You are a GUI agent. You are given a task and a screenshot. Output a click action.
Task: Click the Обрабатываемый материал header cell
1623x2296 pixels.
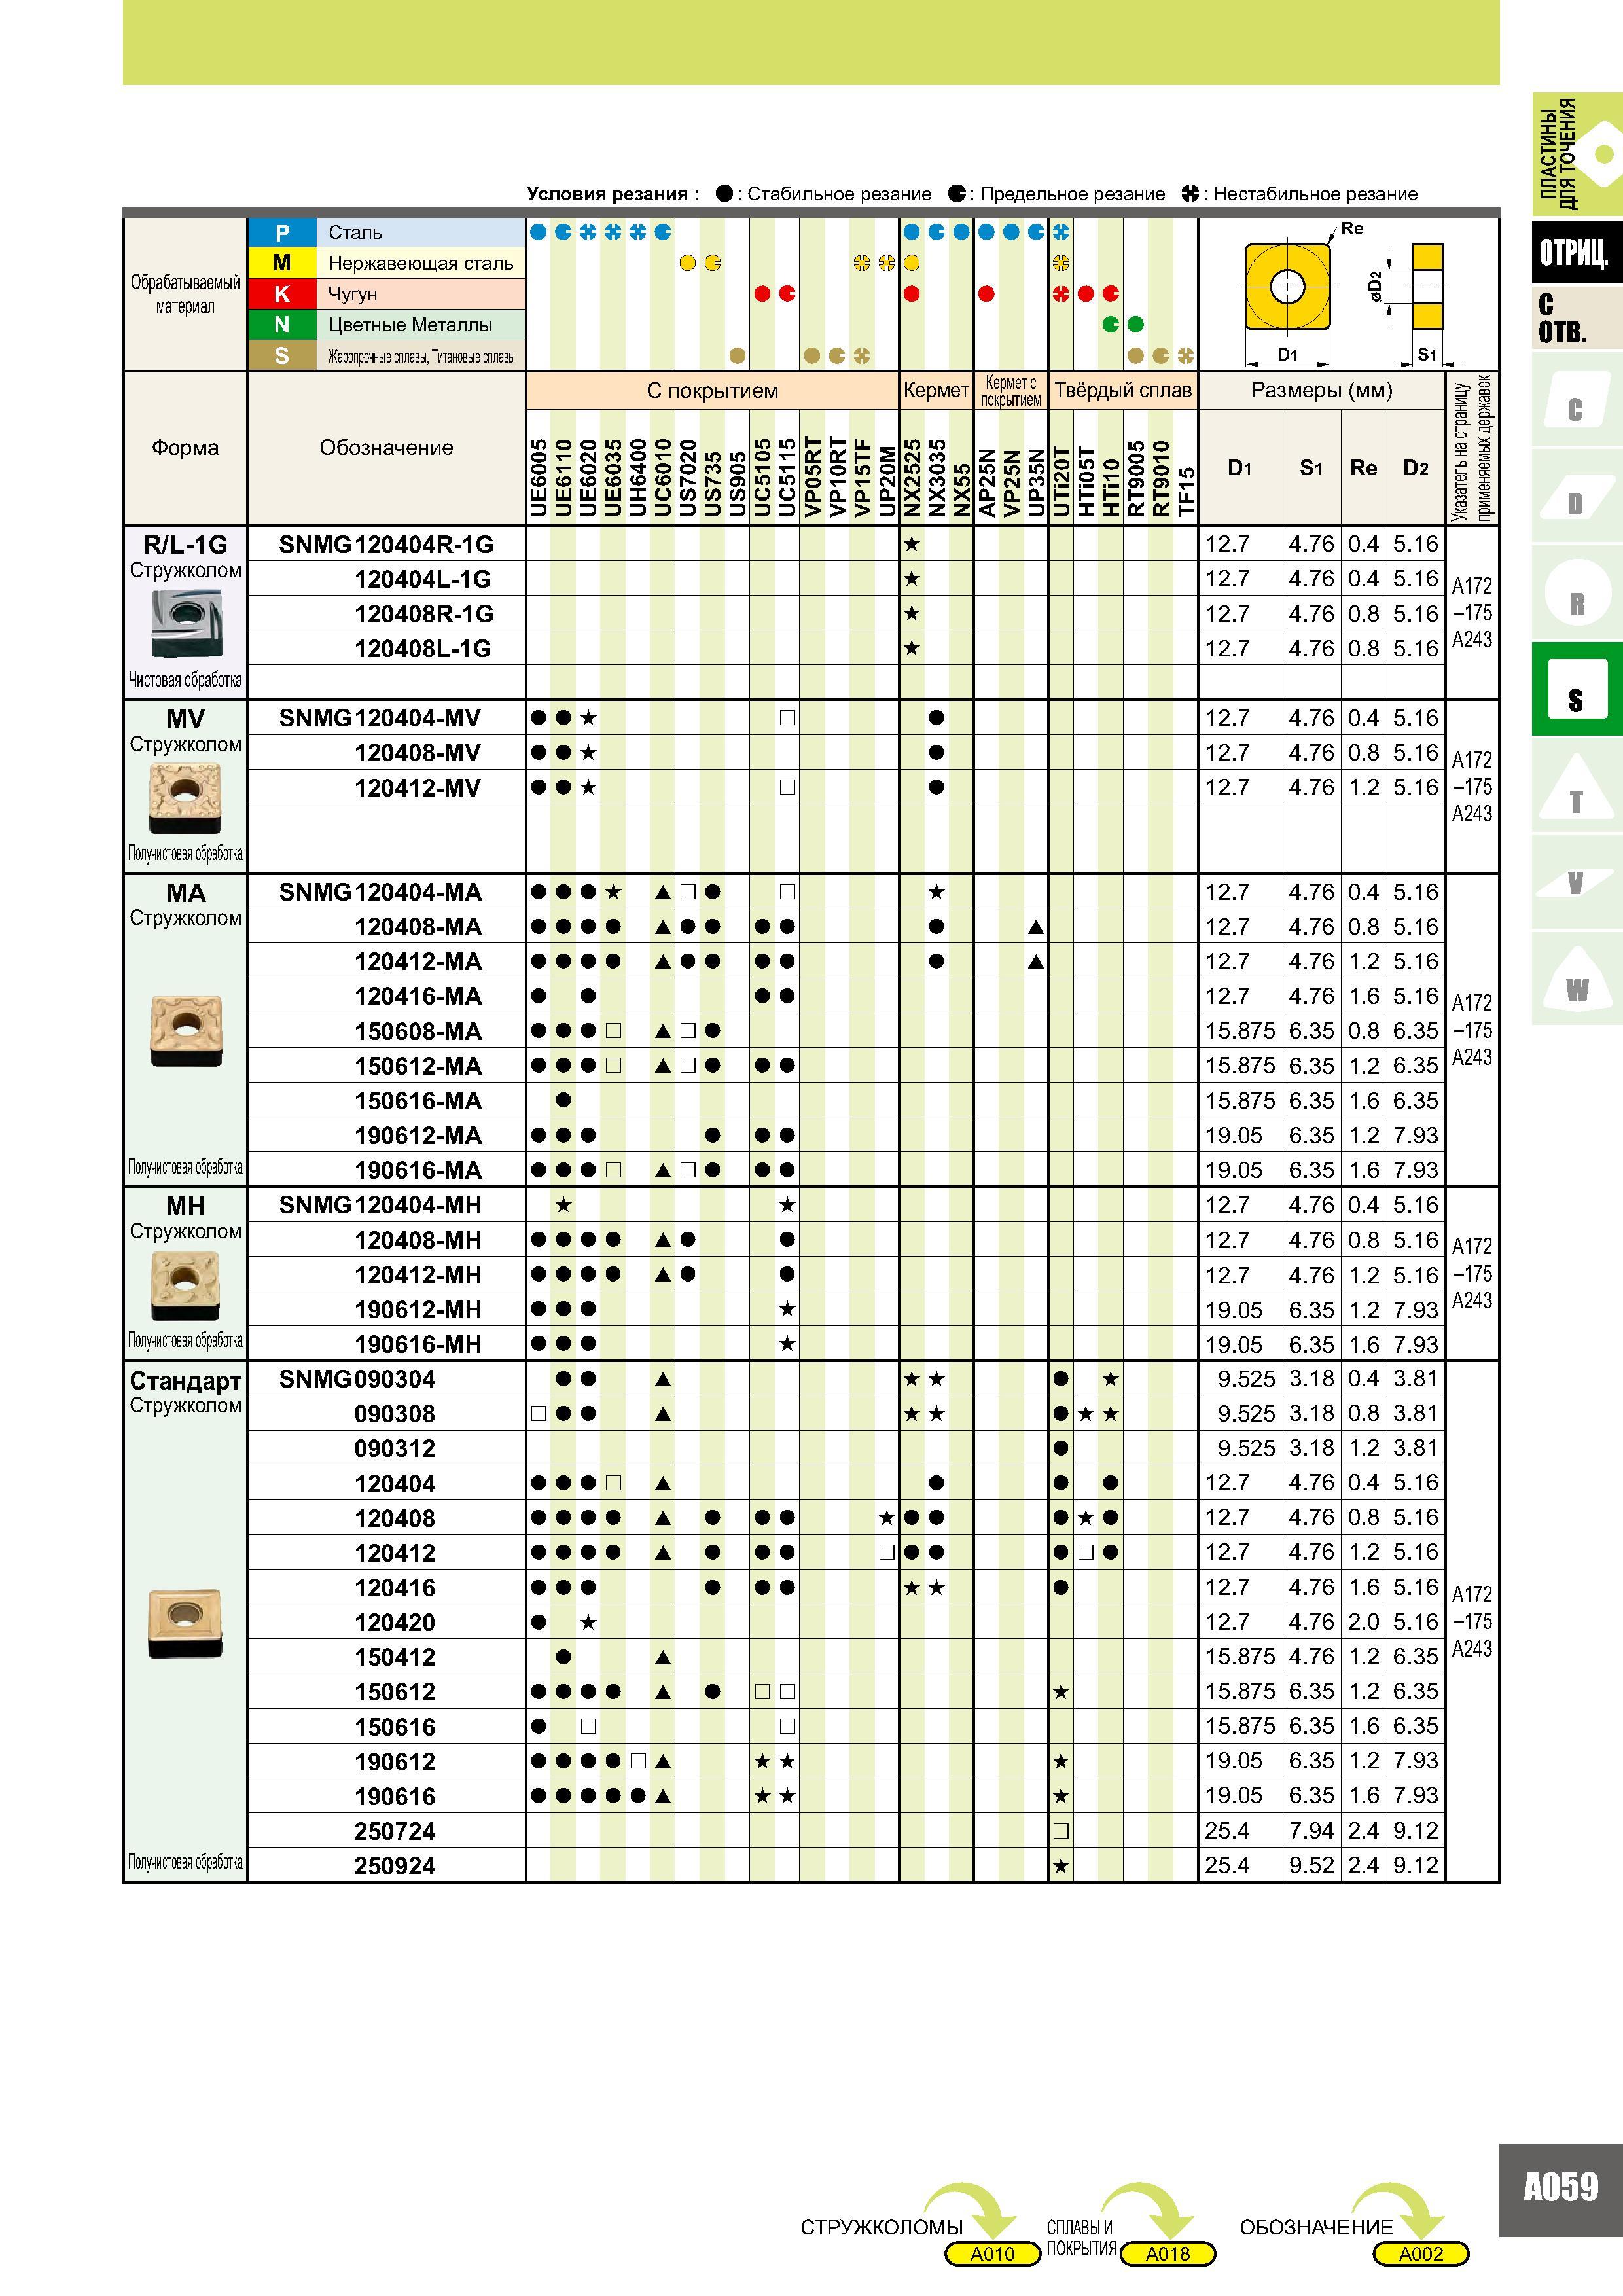[185, 294]
